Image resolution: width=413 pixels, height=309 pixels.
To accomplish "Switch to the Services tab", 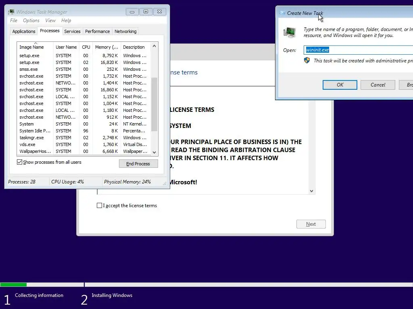I will pos(72,31).
